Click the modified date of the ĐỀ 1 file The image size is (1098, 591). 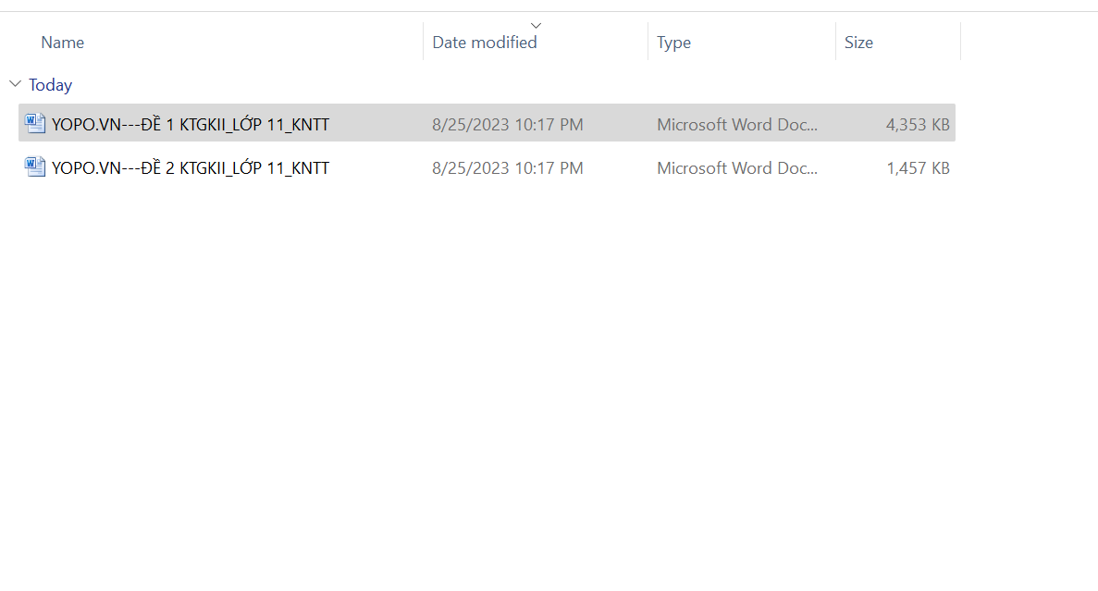(507, 124)
